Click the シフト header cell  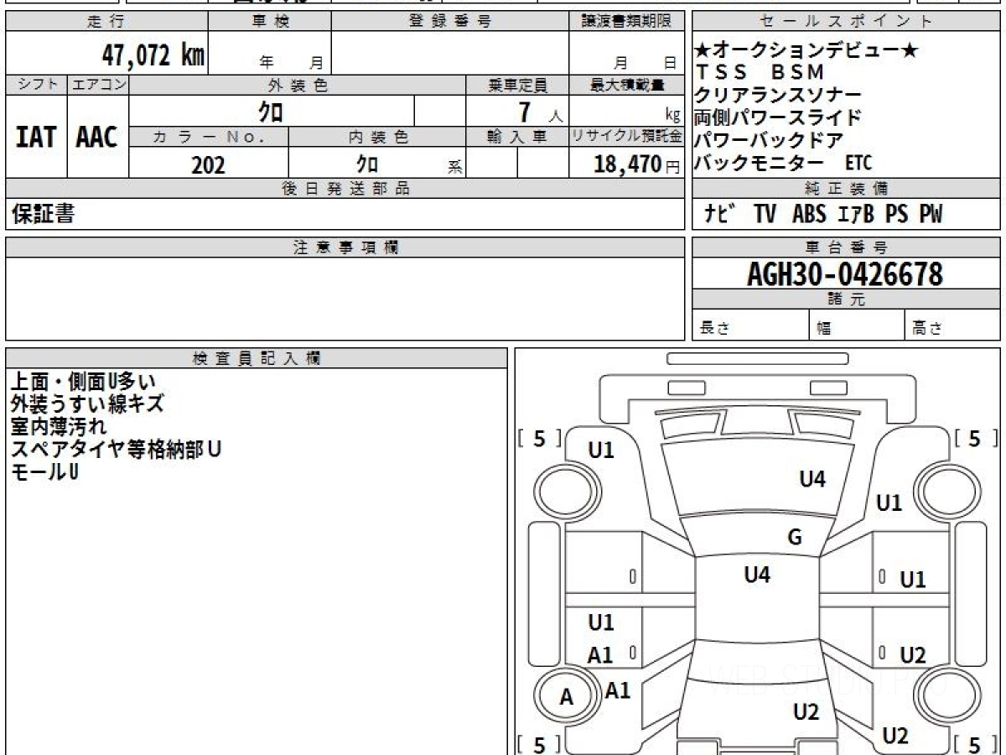(x=36, y=85)
